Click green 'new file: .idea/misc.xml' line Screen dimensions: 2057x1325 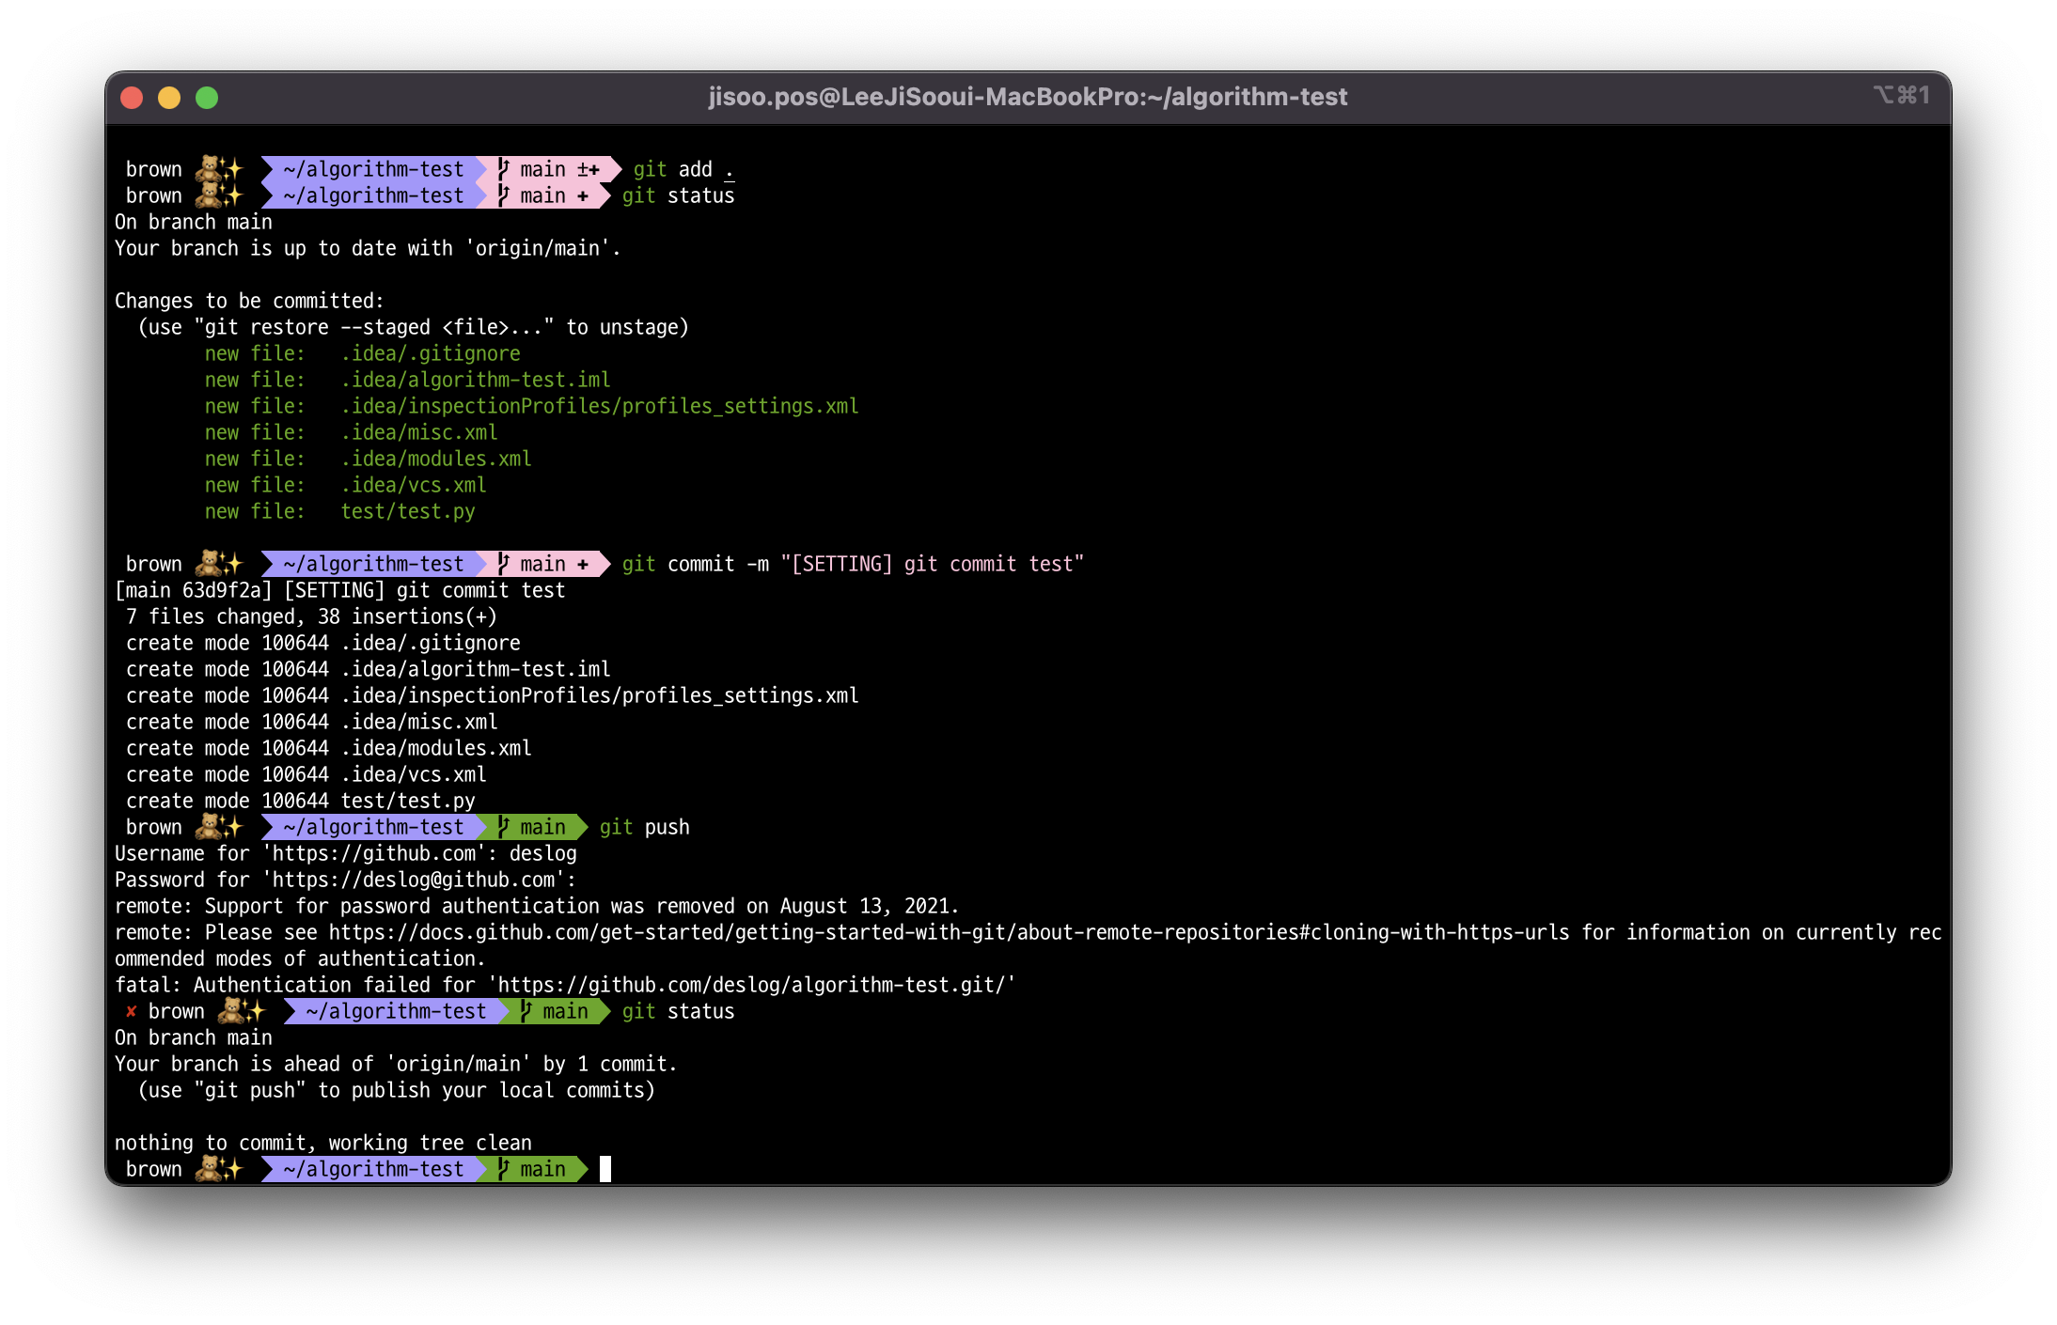(x=352, y=432)
